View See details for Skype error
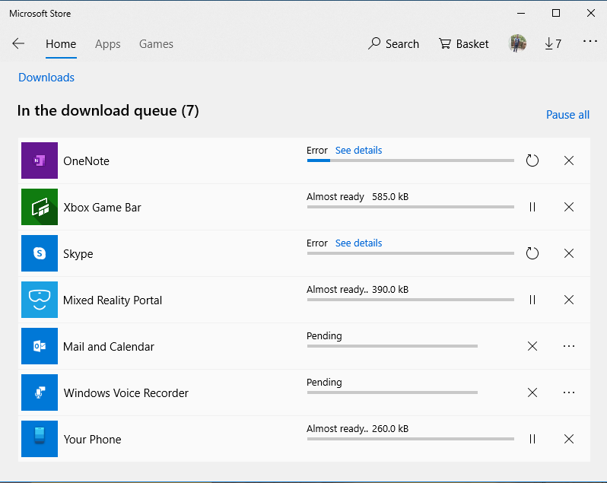The height and width of the screenshot is (483, 607). click(x=358, y=243)
